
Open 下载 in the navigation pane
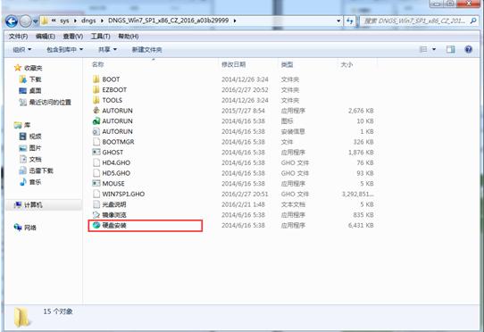click(30, 79)
